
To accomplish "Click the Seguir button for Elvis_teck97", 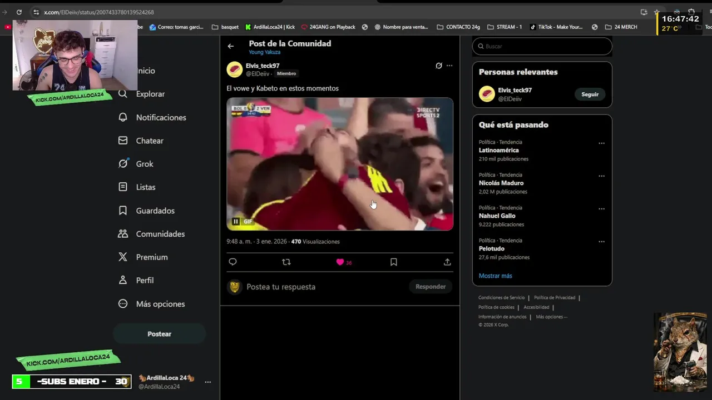I will tap(590, 94).
